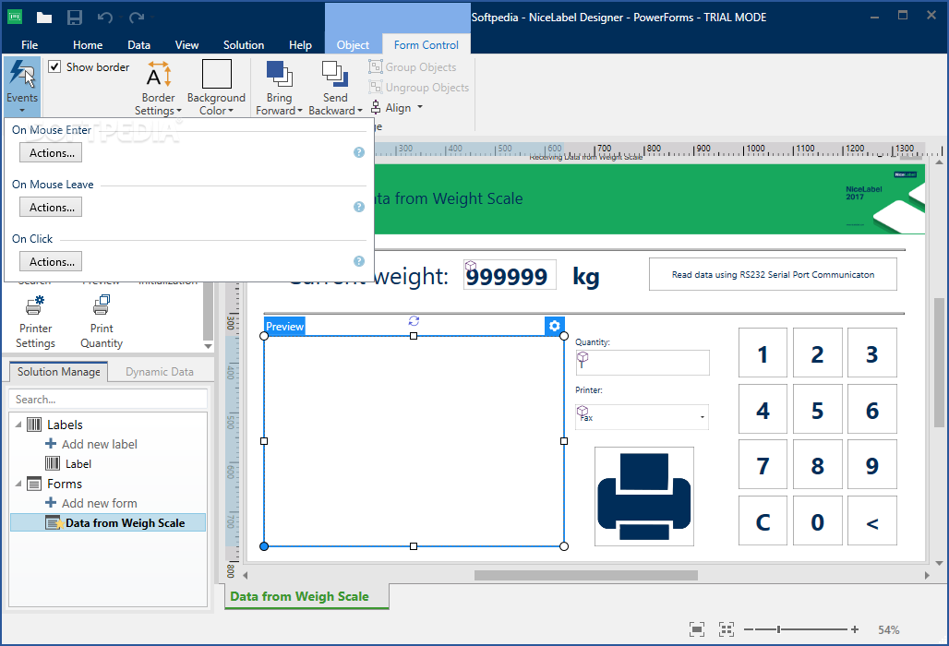Viewport: 949px width, 646px height.
Task: Click Add new form link
Action: point(100,503)
